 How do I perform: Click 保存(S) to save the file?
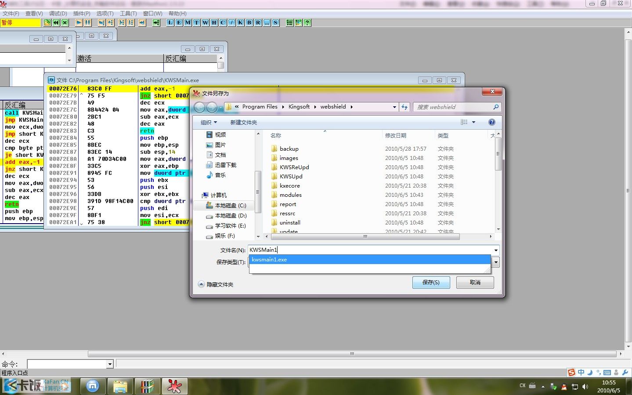click(431, 283)
